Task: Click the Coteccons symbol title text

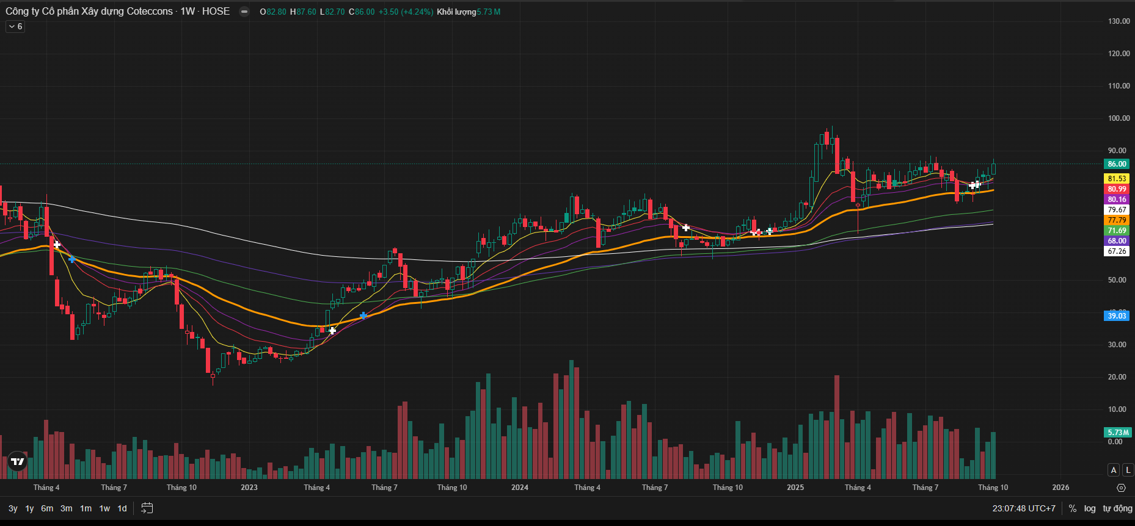Action: click(89, 12)
